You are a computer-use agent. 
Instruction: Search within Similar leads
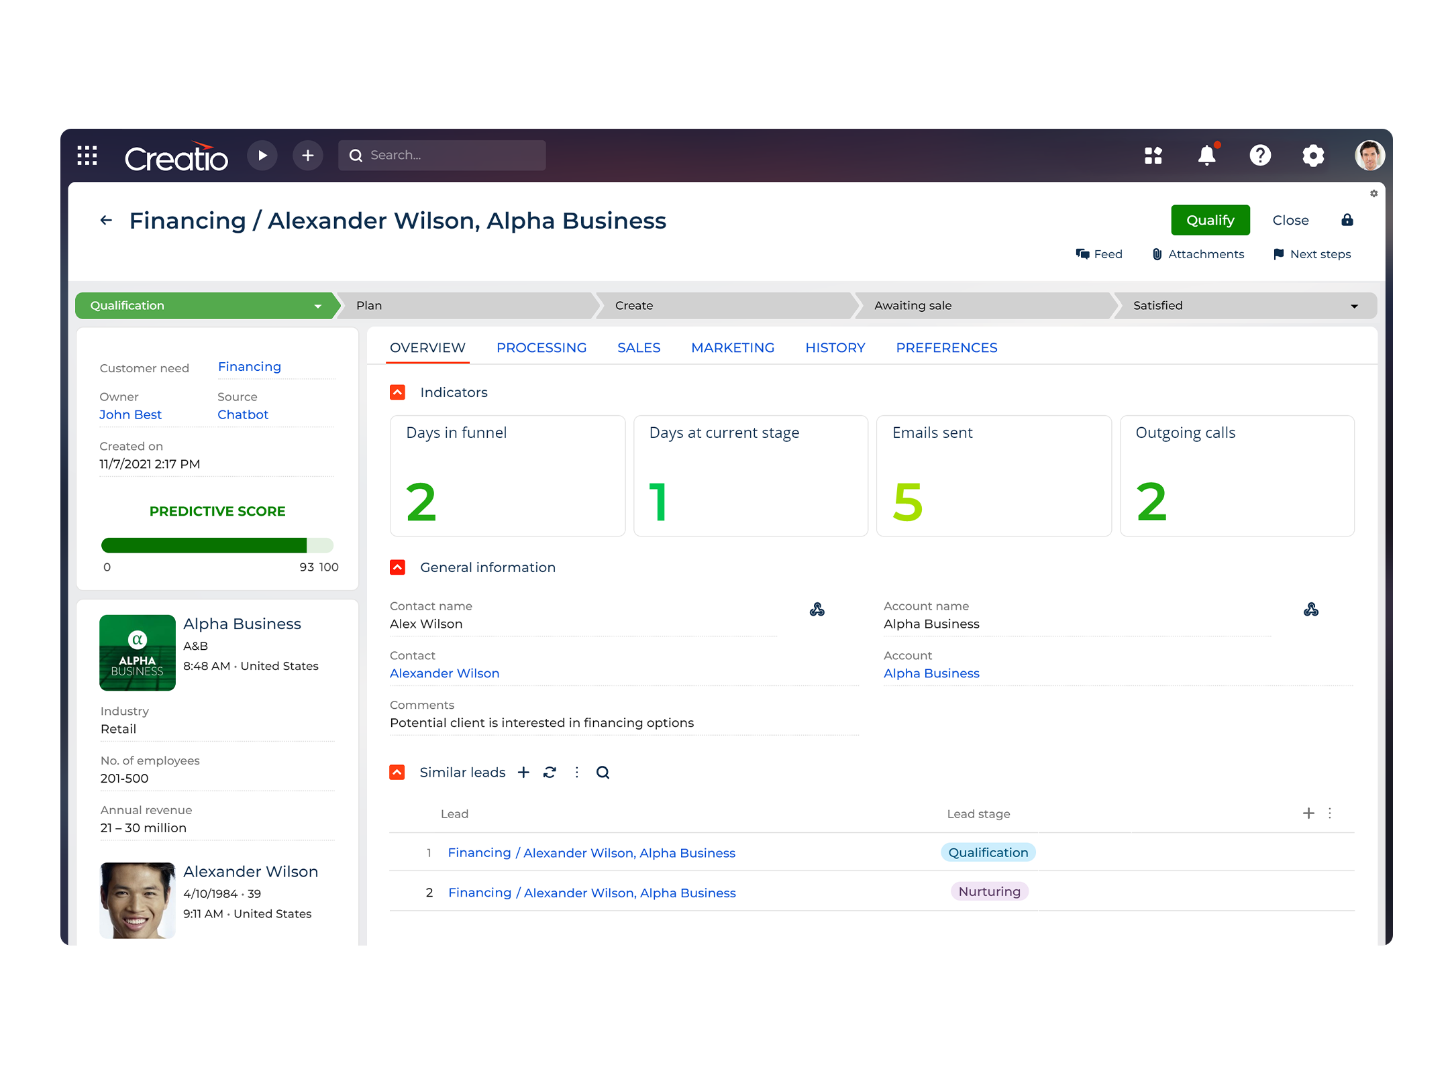pos(603,773)
